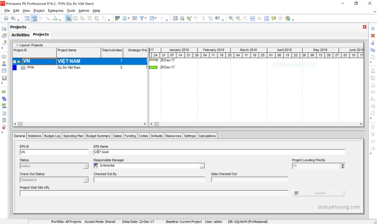Click the Print toolbar icon
377x224 pixels.
point(6,18)
